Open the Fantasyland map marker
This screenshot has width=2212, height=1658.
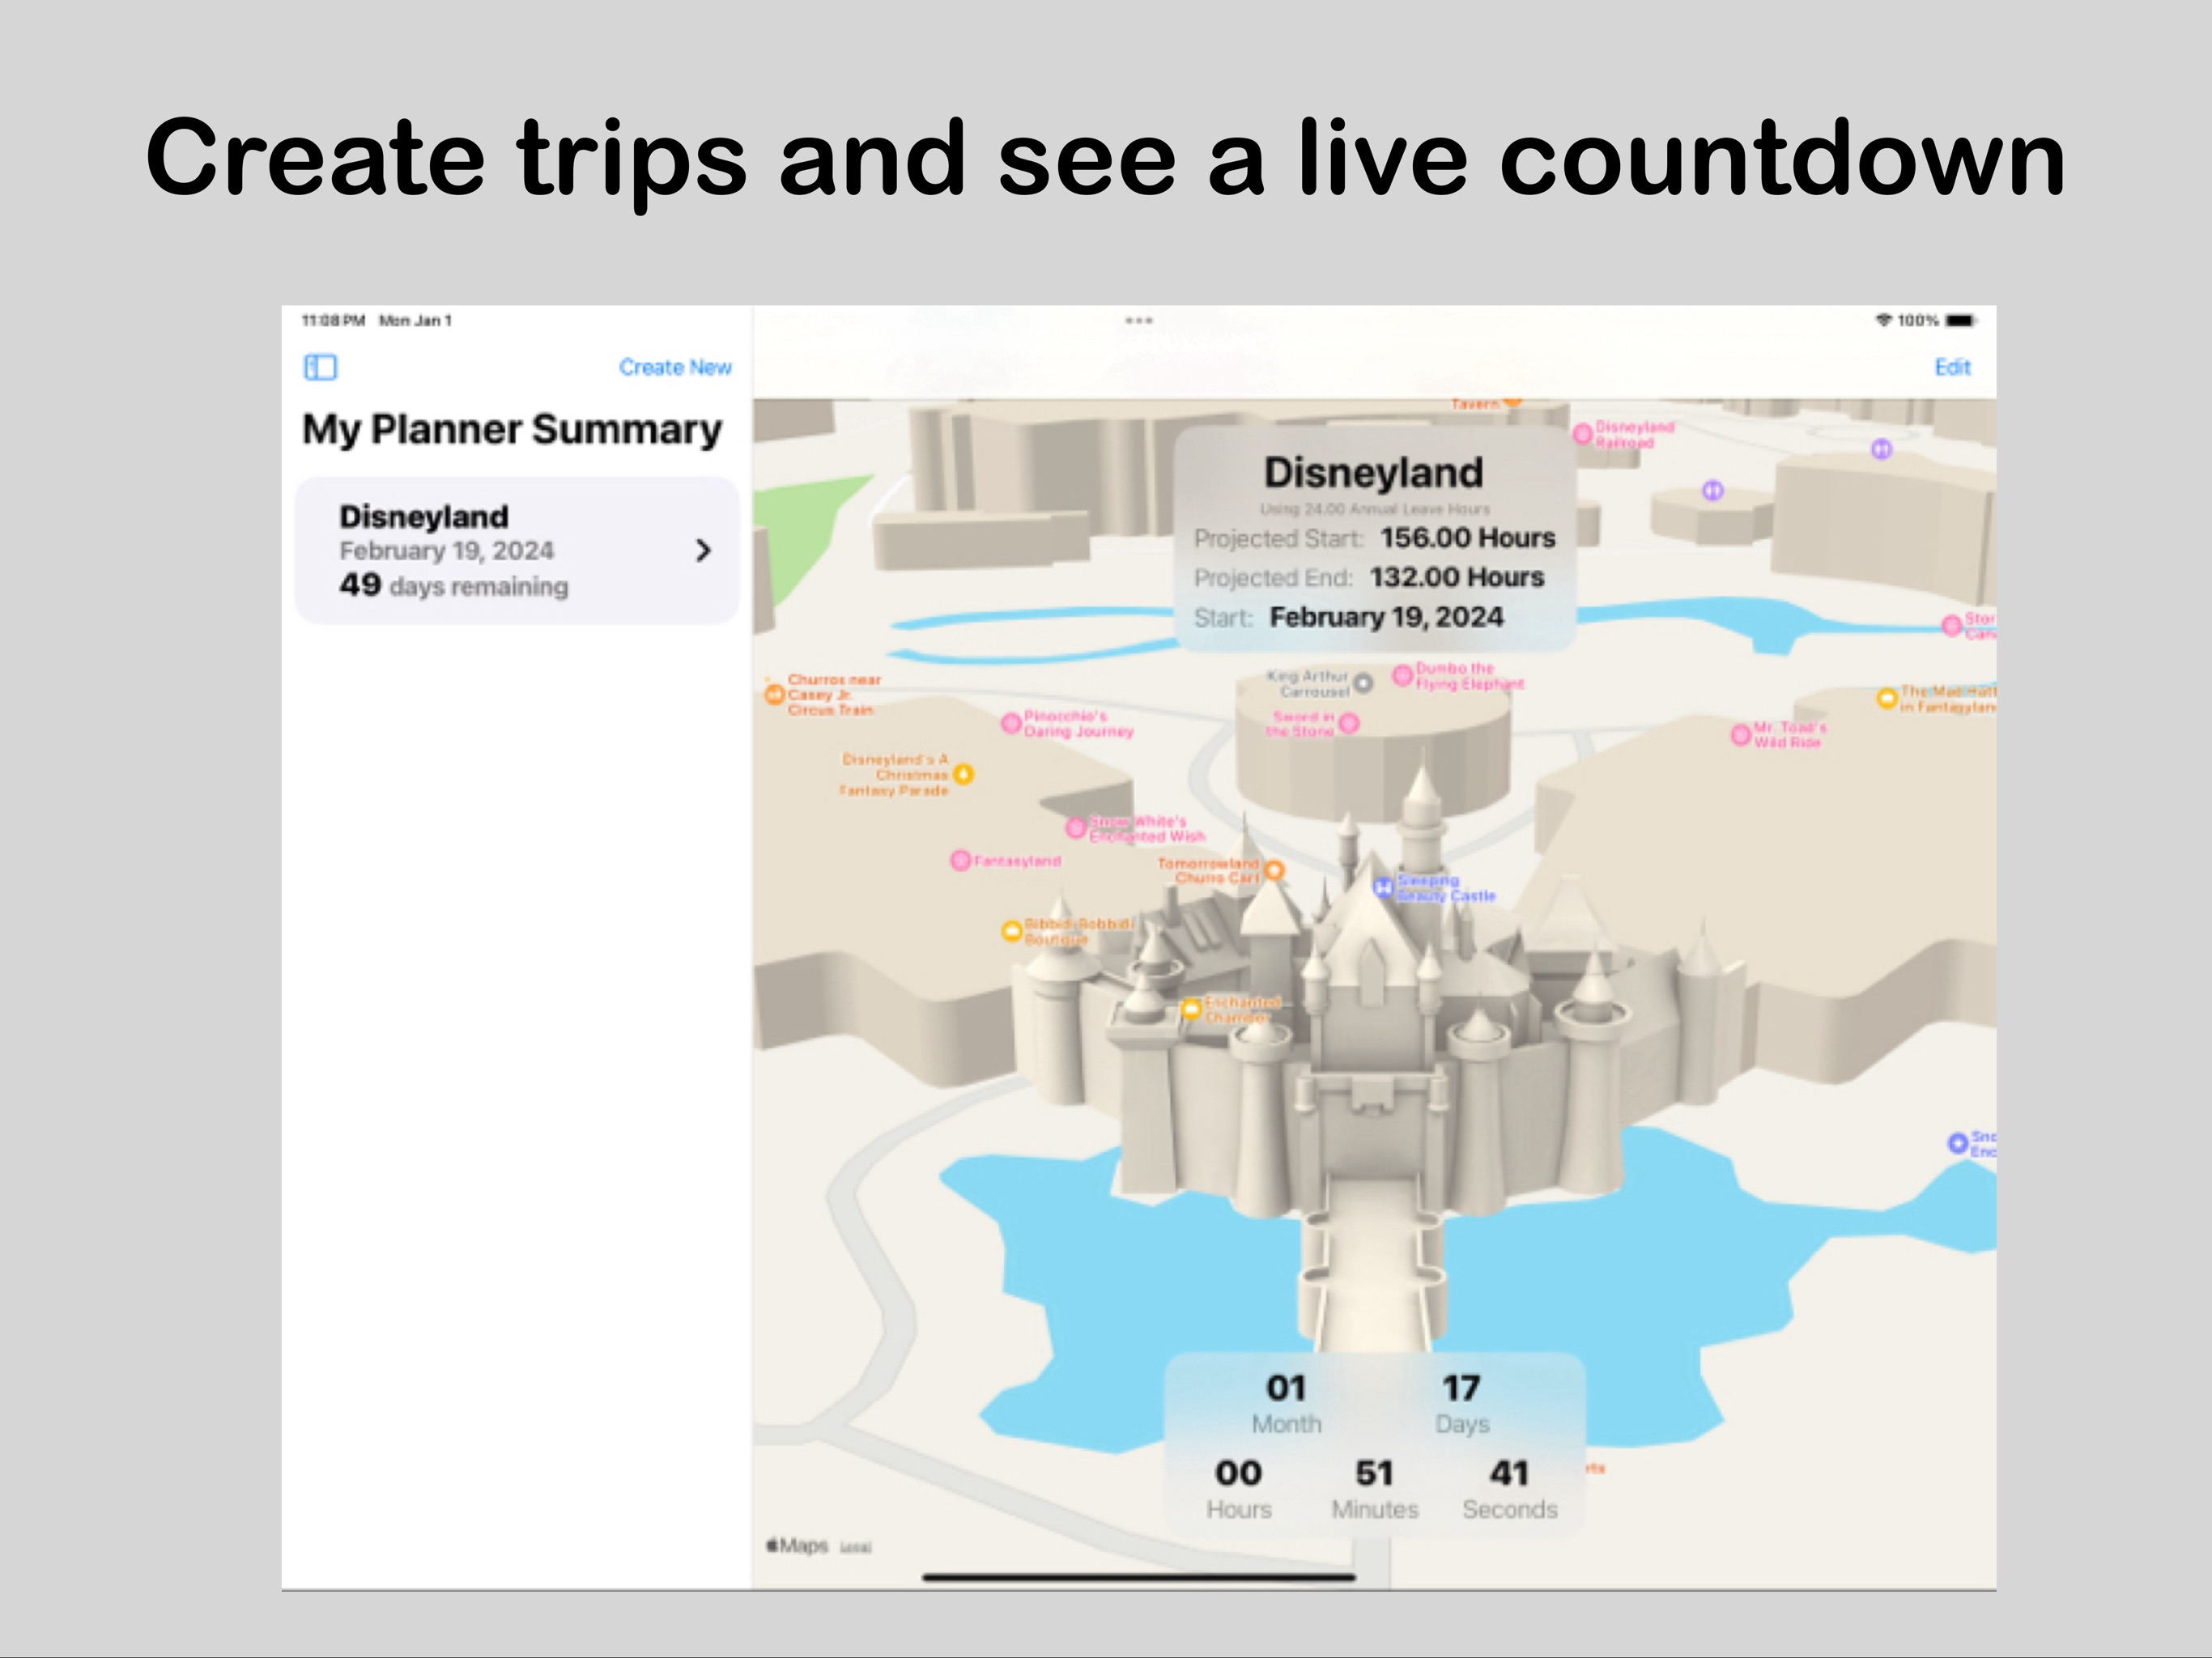[x=960, y=860]
